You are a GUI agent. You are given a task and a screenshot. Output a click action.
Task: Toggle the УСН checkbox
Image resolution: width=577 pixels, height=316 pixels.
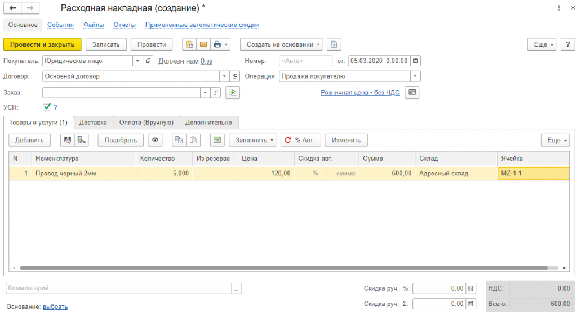pos(47,107)
